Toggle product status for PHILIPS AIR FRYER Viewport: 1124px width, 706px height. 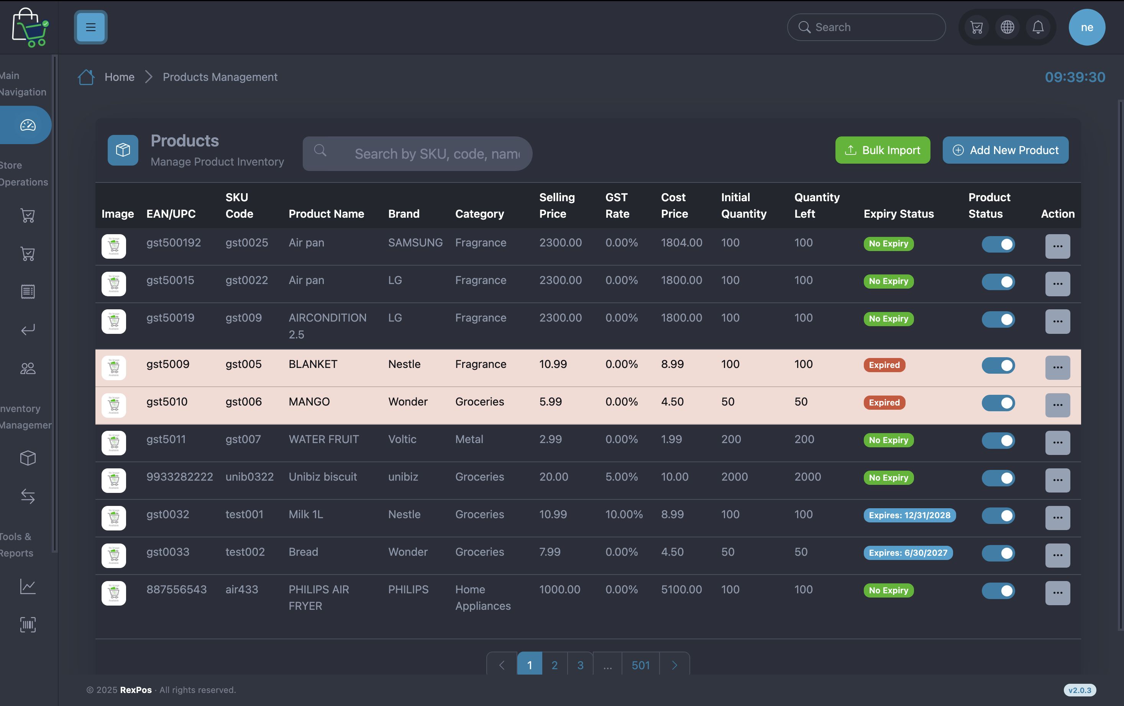(x=998, y=591)
